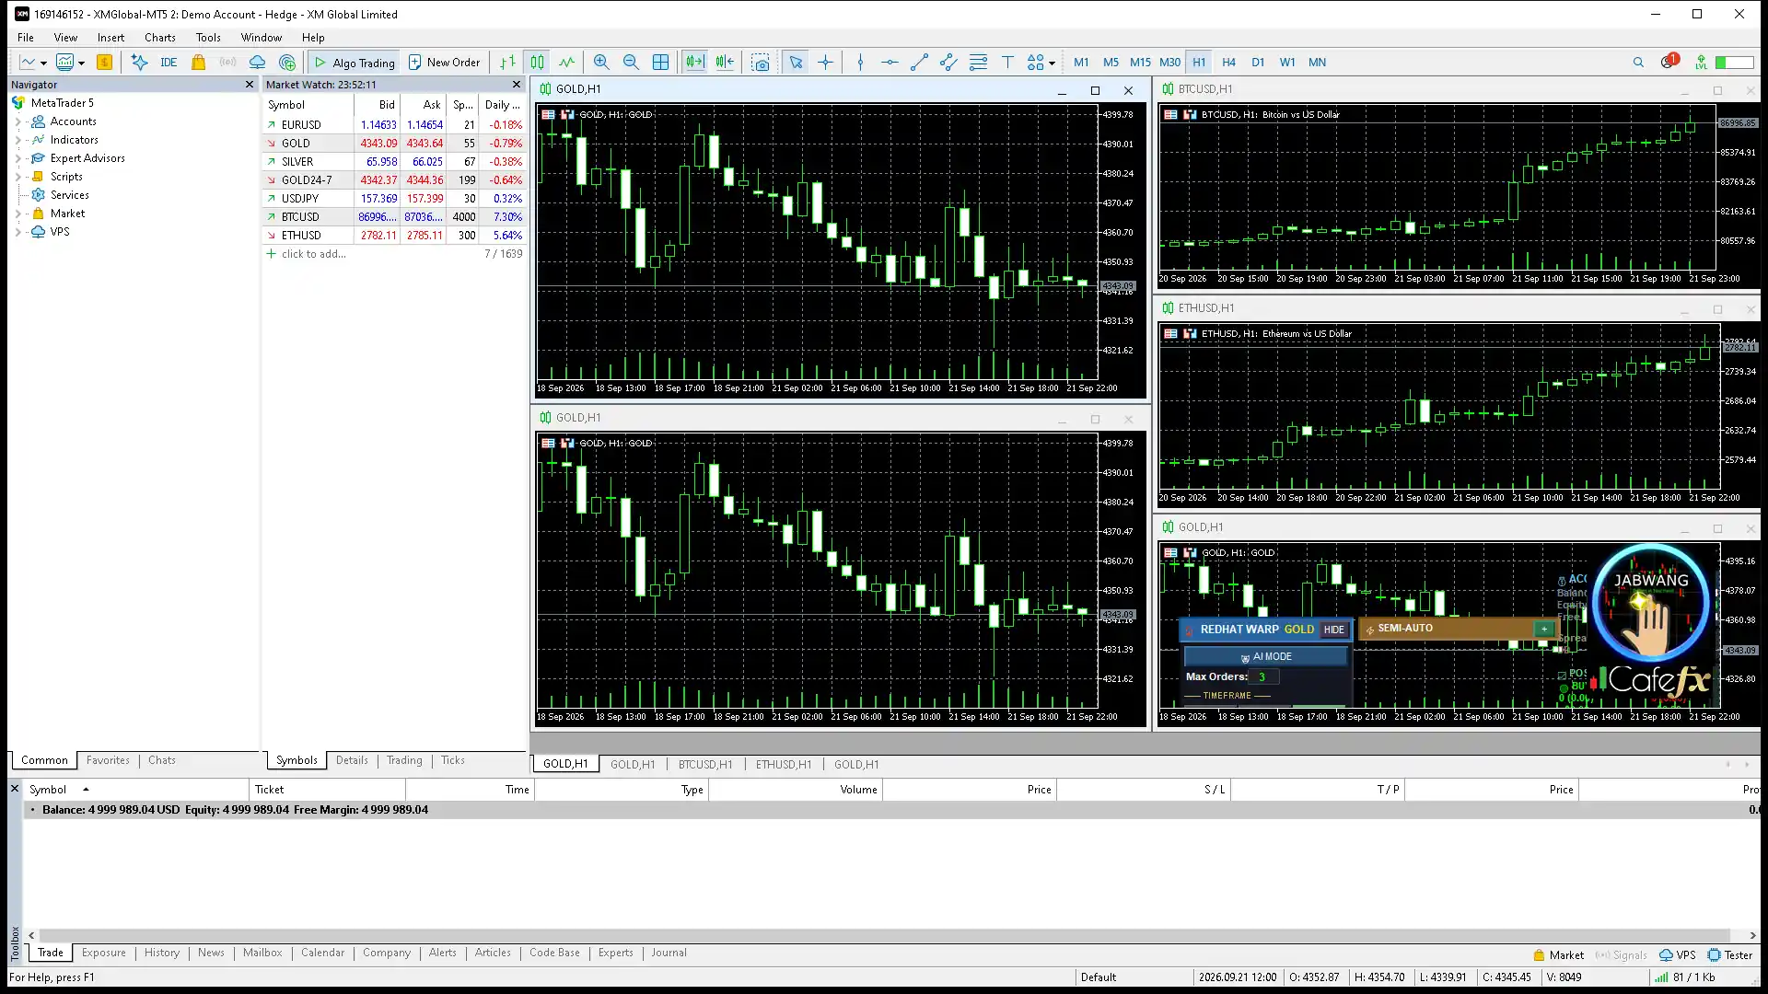Click the connection status bars in status bar
The image size is (1768, 994).
[1661, 977]
